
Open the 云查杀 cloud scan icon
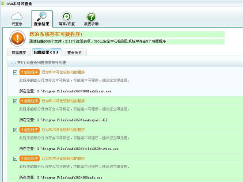pos(17,16)
